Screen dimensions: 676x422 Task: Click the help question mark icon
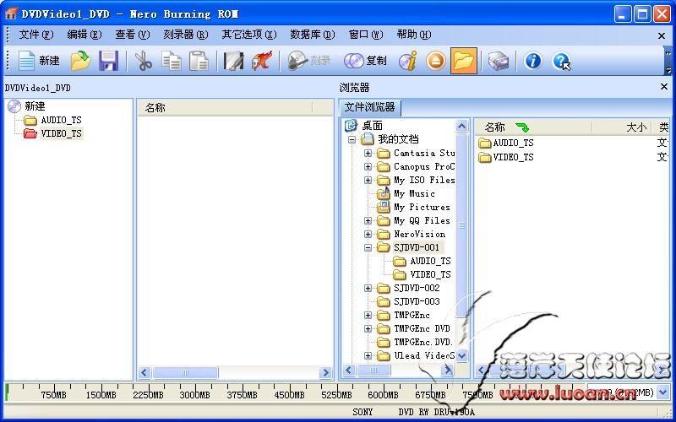click(x=561, y=61)
